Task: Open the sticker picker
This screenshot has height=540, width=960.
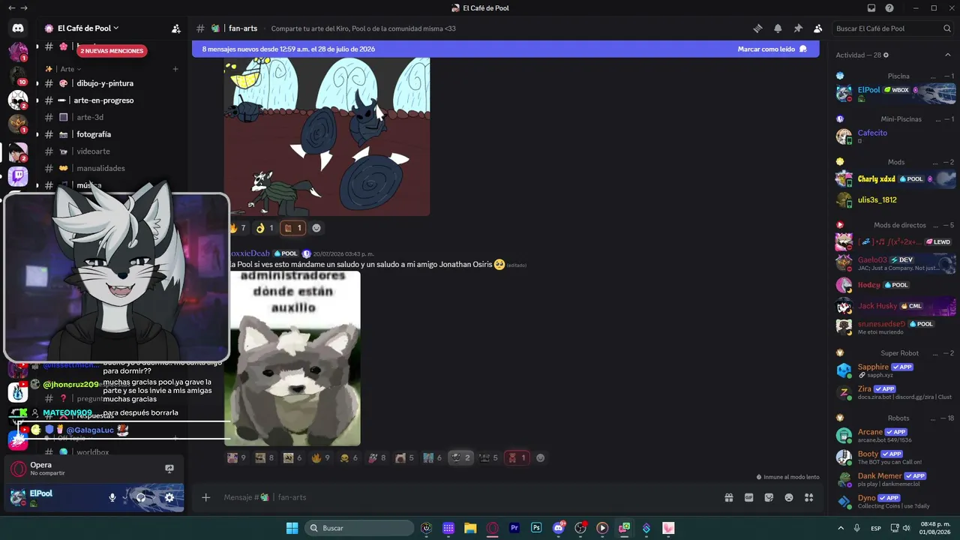Action: [769, 497]
